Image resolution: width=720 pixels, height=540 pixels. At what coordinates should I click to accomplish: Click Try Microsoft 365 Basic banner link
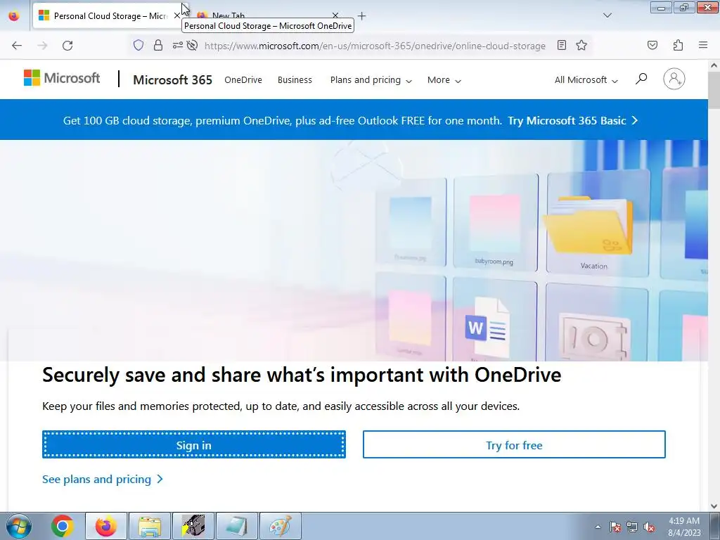tap(572, 121)
